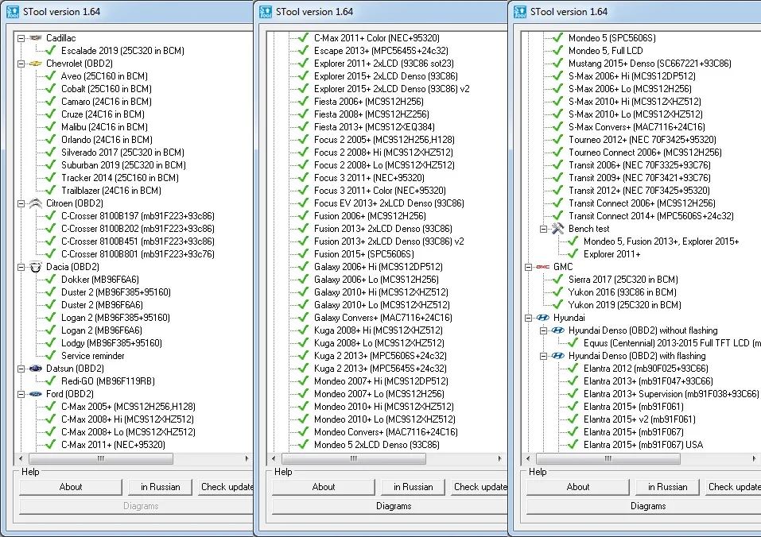Collapse Hyundai Denso without flashing node
Image resolution: width=761 pixels, height=537 pixels.
(544, 330)
